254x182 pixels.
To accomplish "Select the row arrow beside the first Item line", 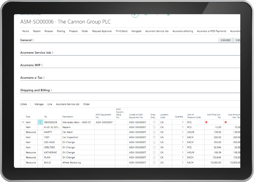I will click(x=22, y=122).
